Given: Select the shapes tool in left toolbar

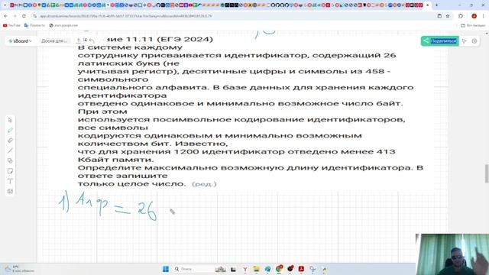Looking at the screenshot, I should click(x=10, y=161).
